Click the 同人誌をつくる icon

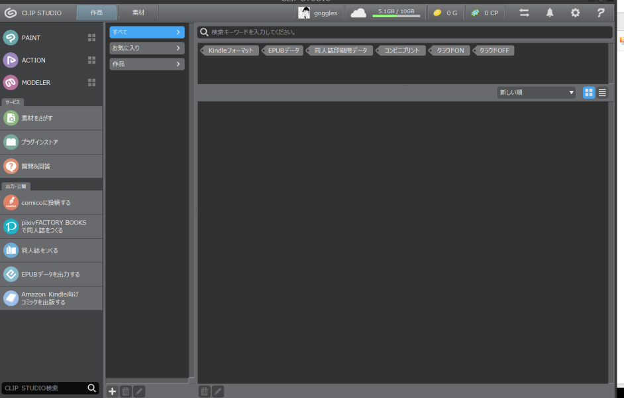pos(11,250)
